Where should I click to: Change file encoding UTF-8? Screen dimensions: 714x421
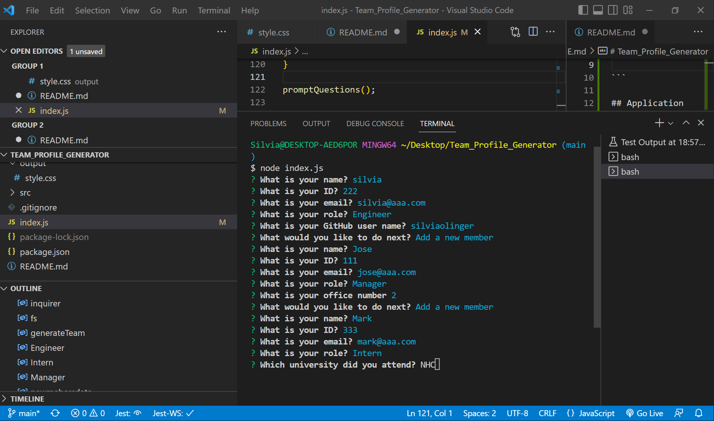(x=517, y=413)
